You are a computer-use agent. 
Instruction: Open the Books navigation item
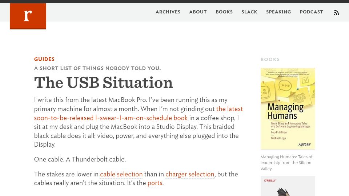pyautogui.click(x=224, y=12)
